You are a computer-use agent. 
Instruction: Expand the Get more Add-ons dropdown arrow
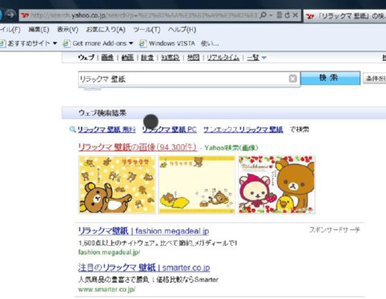click(131, 43)
